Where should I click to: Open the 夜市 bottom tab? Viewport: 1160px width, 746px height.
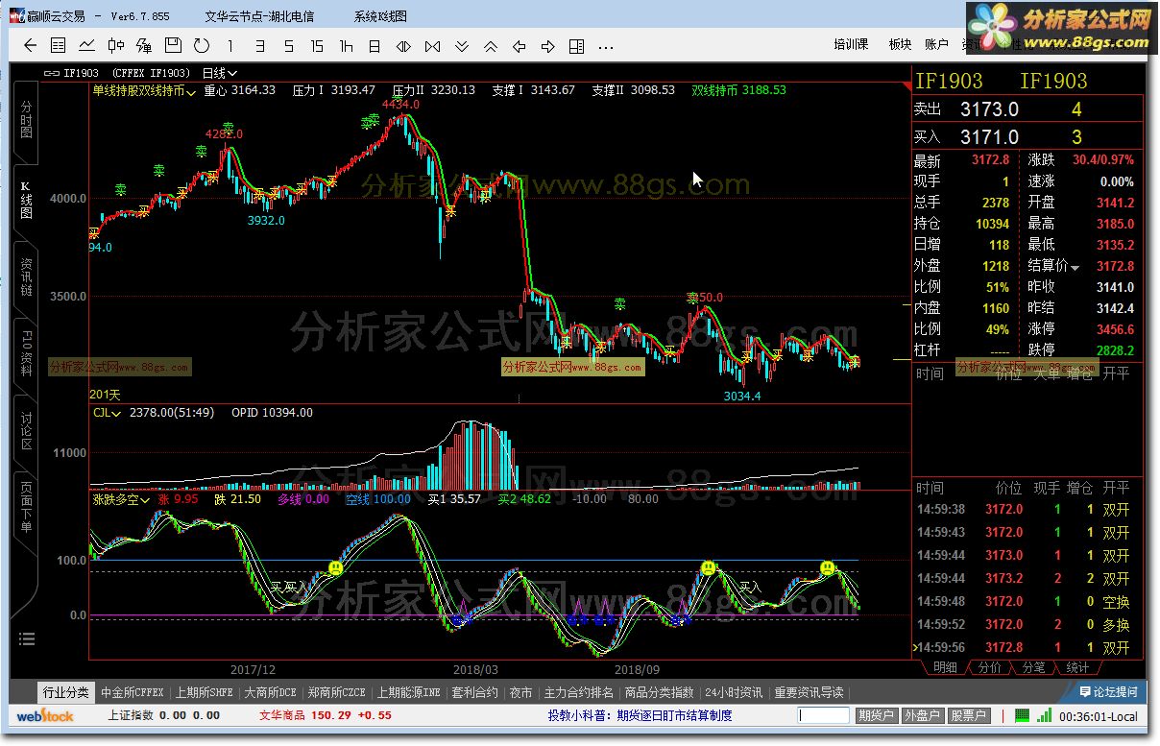coord(521,692)
